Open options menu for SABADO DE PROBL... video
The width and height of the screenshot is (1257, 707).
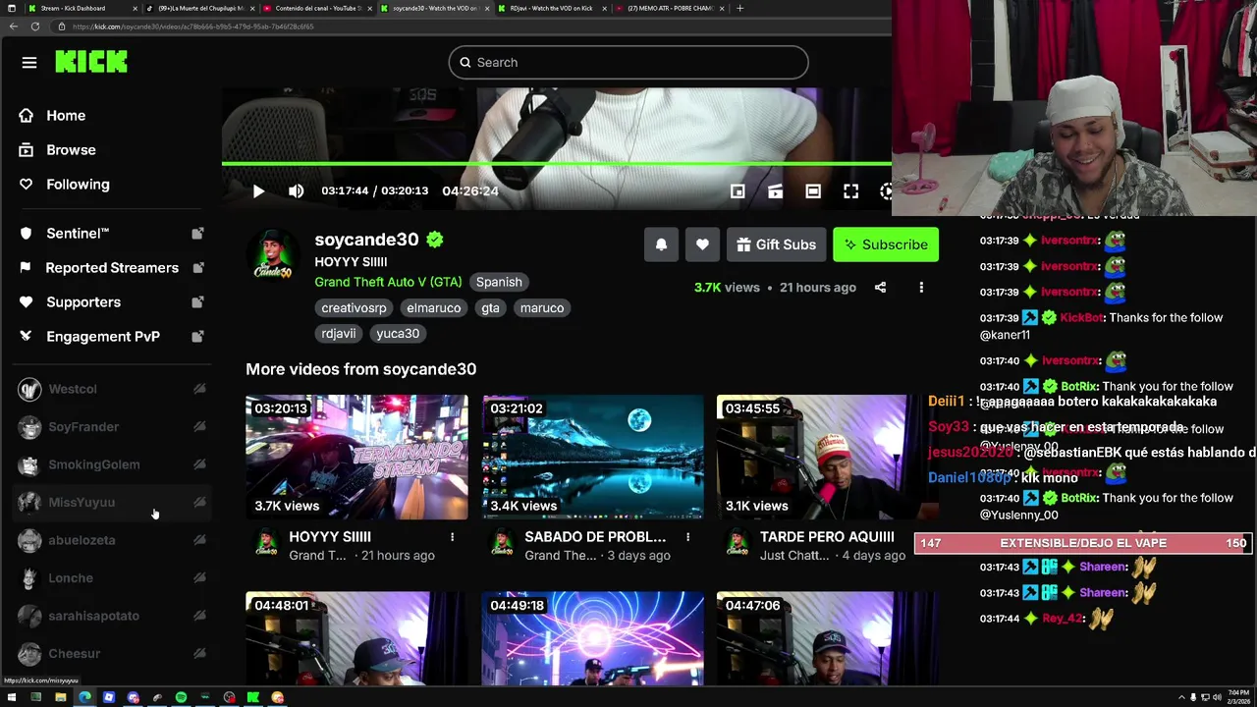point(687,537)
